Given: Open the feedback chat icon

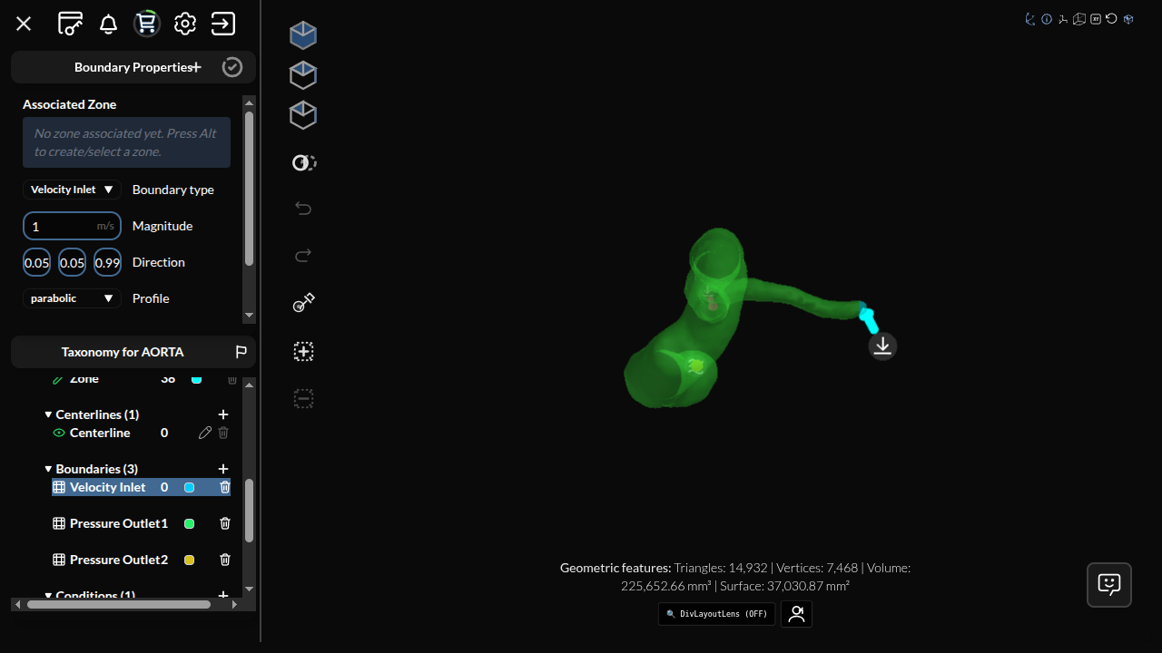Looking at the screenshot, I should (1109, 585).
